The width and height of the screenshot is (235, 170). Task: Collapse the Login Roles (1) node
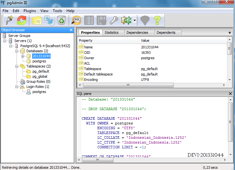pyautogui.click(x=17, y=87)
